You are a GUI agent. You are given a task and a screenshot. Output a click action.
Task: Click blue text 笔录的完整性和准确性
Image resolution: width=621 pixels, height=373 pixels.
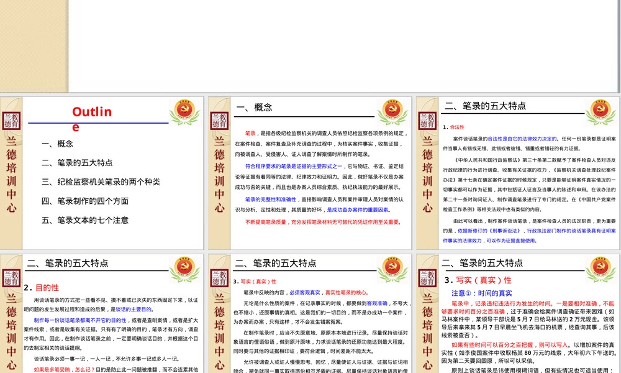(x=271, y=200)
